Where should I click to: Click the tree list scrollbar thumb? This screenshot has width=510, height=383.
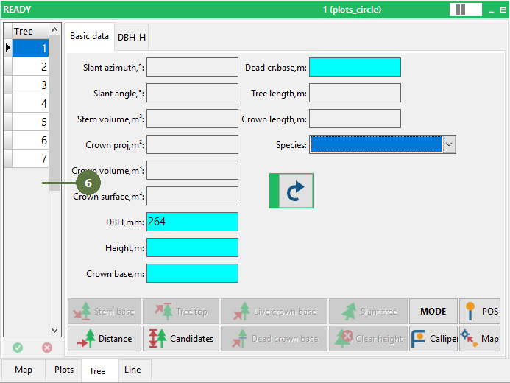click(x=54, y=113)
